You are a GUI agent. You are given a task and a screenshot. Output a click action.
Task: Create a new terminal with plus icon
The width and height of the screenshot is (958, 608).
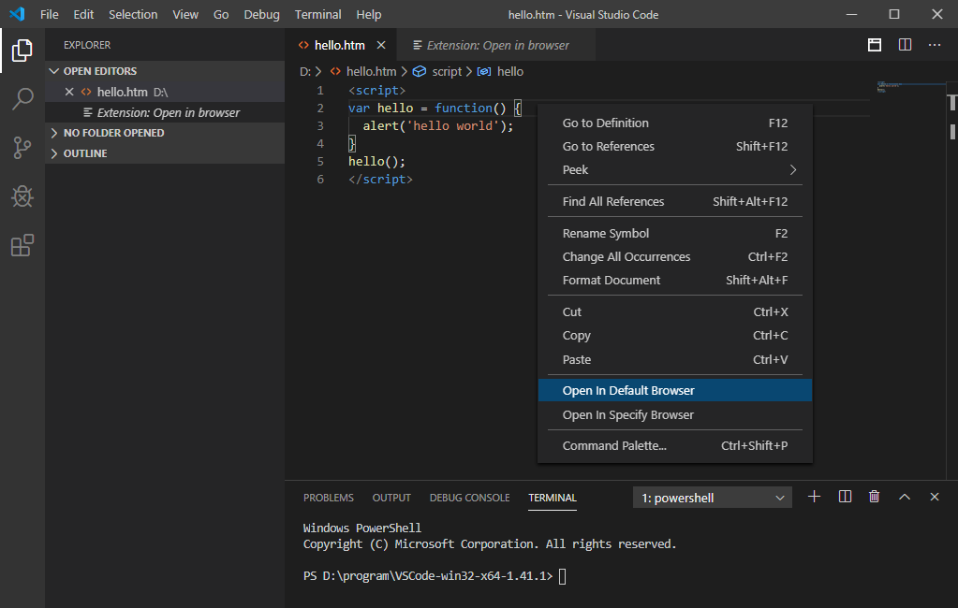coord(814,498)
